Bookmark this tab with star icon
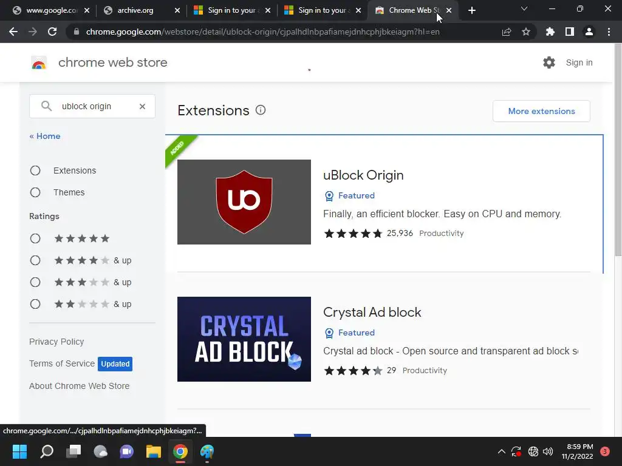 [526, 32]
